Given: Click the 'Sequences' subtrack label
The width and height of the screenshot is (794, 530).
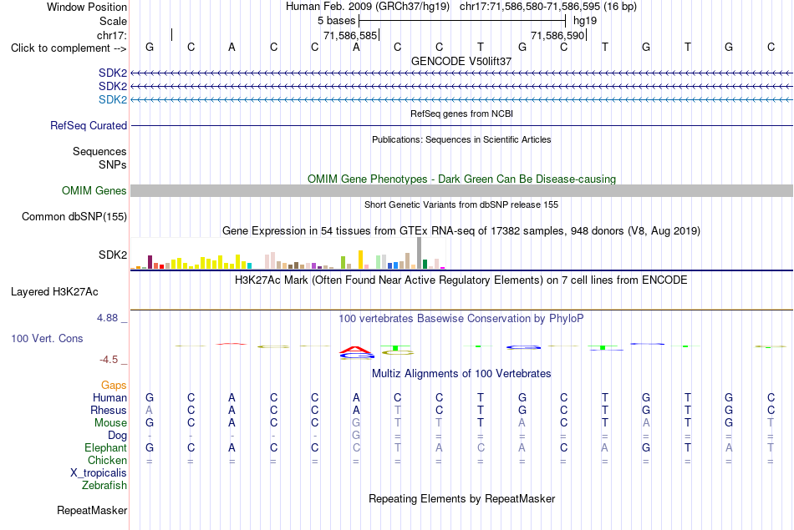Looking at the screenshot, I should (x=99, y=151).
